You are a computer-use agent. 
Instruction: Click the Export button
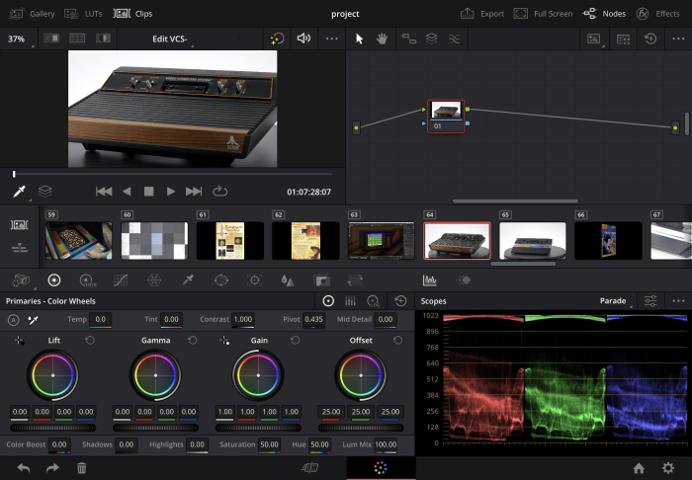point(482,14)
